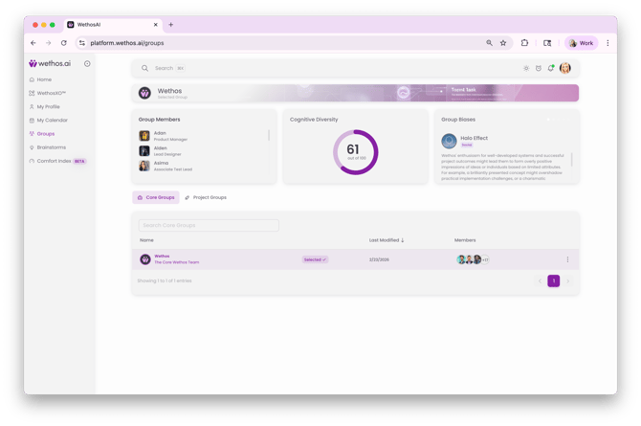Go to My Calendar
Screen dimensions: 641x426
52,121
